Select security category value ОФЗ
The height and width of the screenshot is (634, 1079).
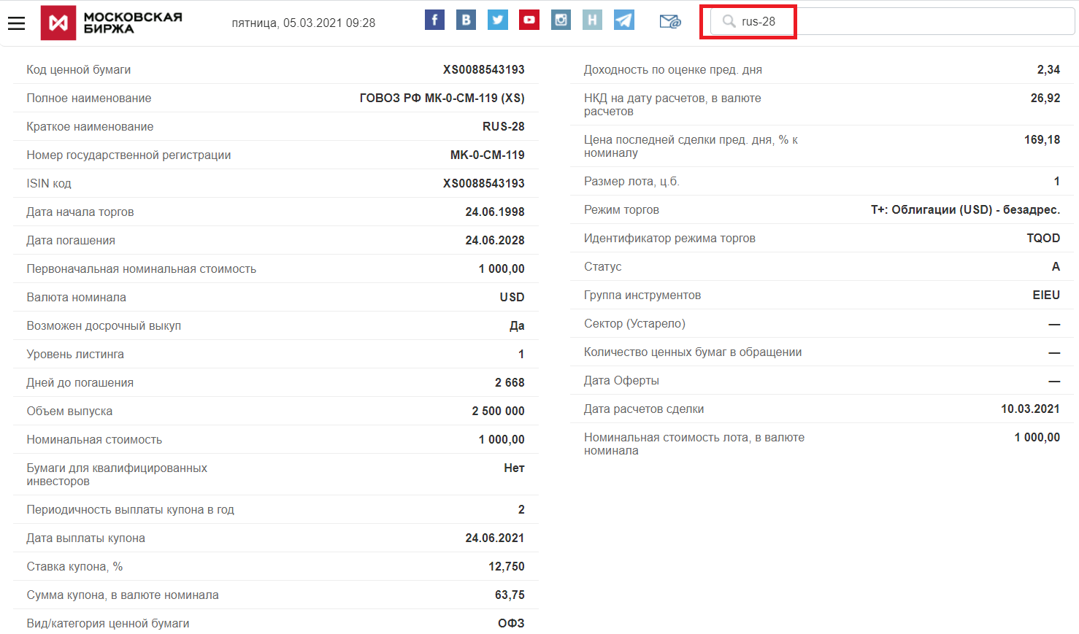coord(511,623)
